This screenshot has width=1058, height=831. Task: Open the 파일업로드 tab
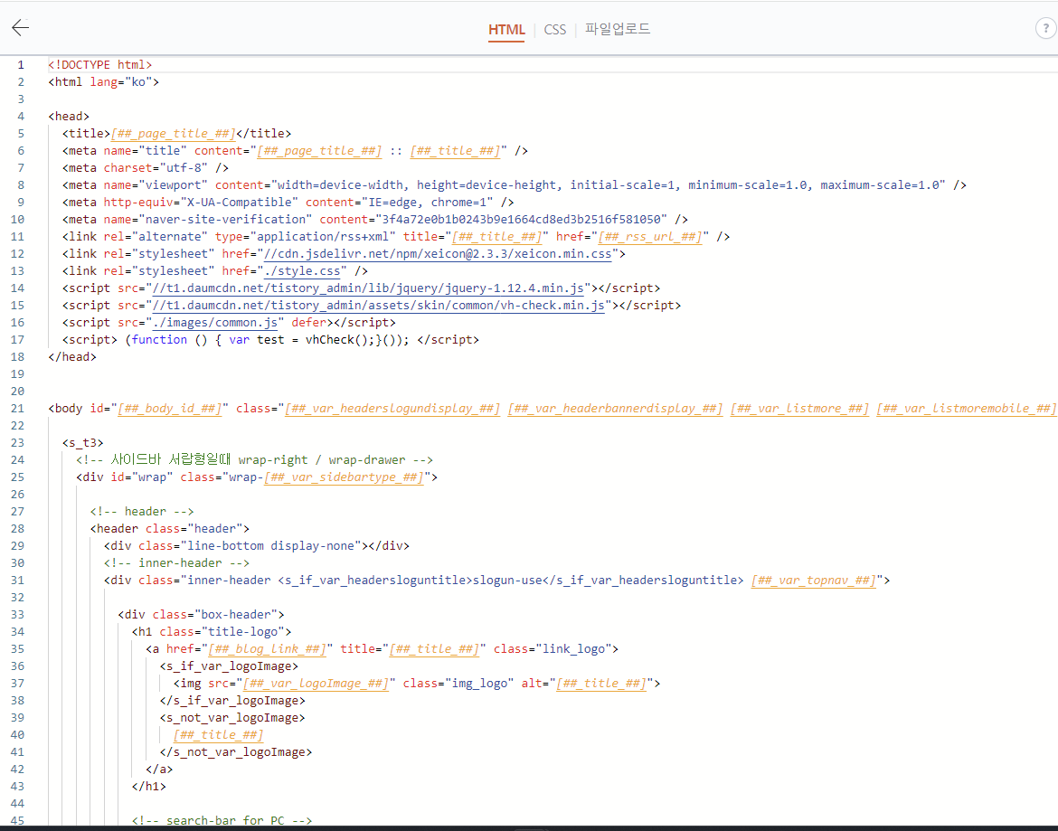coord(617,29)
